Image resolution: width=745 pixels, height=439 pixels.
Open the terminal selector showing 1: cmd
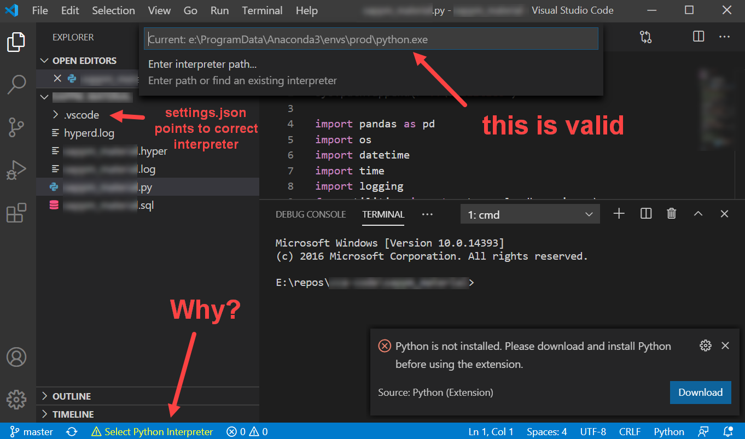click(529, 213)
